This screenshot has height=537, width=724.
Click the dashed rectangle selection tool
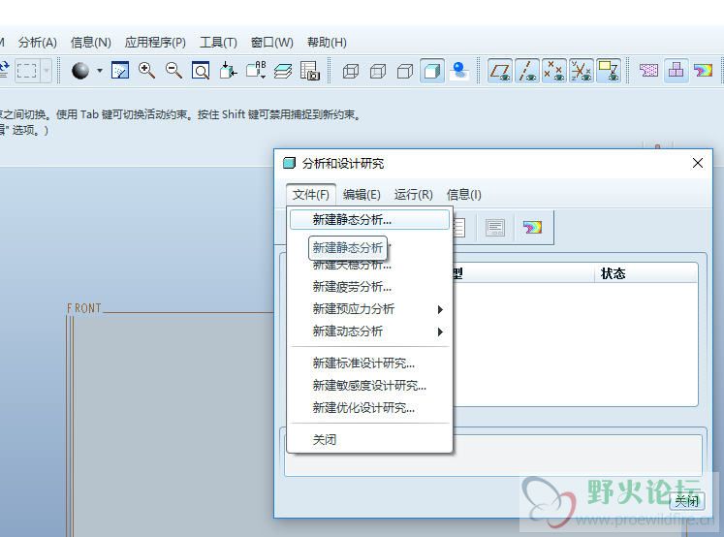point(26,71)
